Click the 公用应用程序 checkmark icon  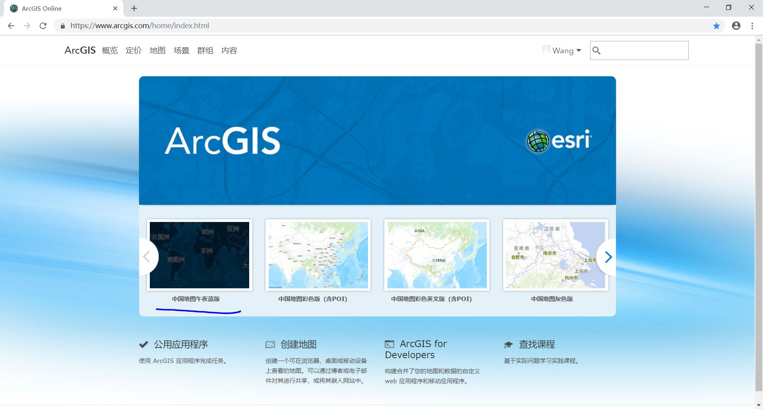[x=143, y=344]
